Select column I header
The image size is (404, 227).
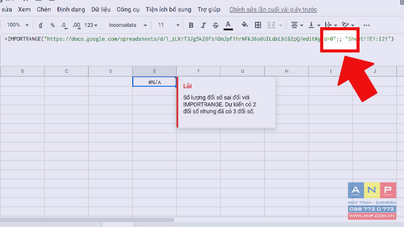(331, 71)
